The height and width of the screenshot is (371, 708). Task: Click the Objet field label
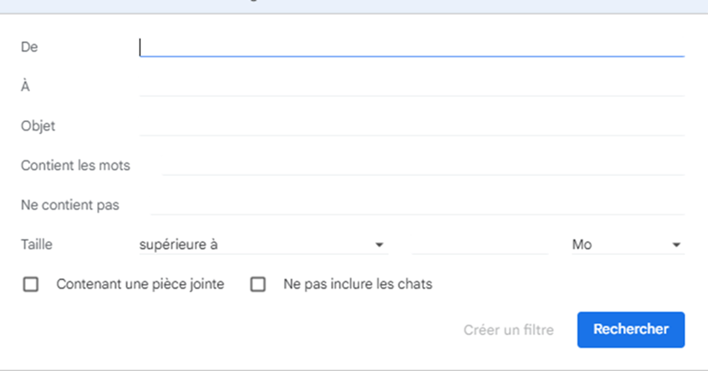(x=38, y=125)
